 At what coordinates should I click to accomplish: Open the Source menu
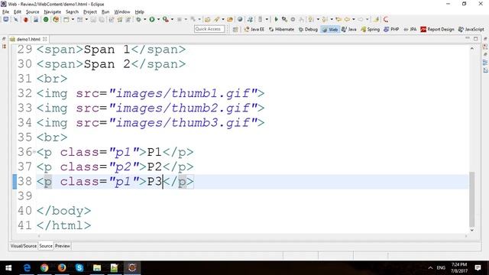pos(32,12)
